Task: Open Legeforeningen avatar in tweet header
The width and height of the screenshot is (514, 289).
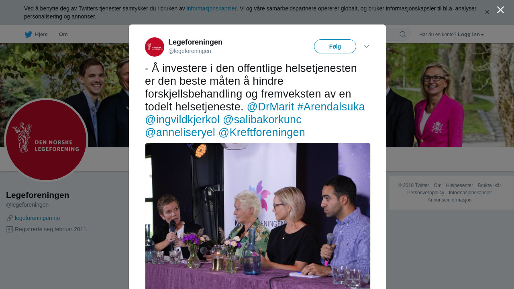Action: coord(155,47)
